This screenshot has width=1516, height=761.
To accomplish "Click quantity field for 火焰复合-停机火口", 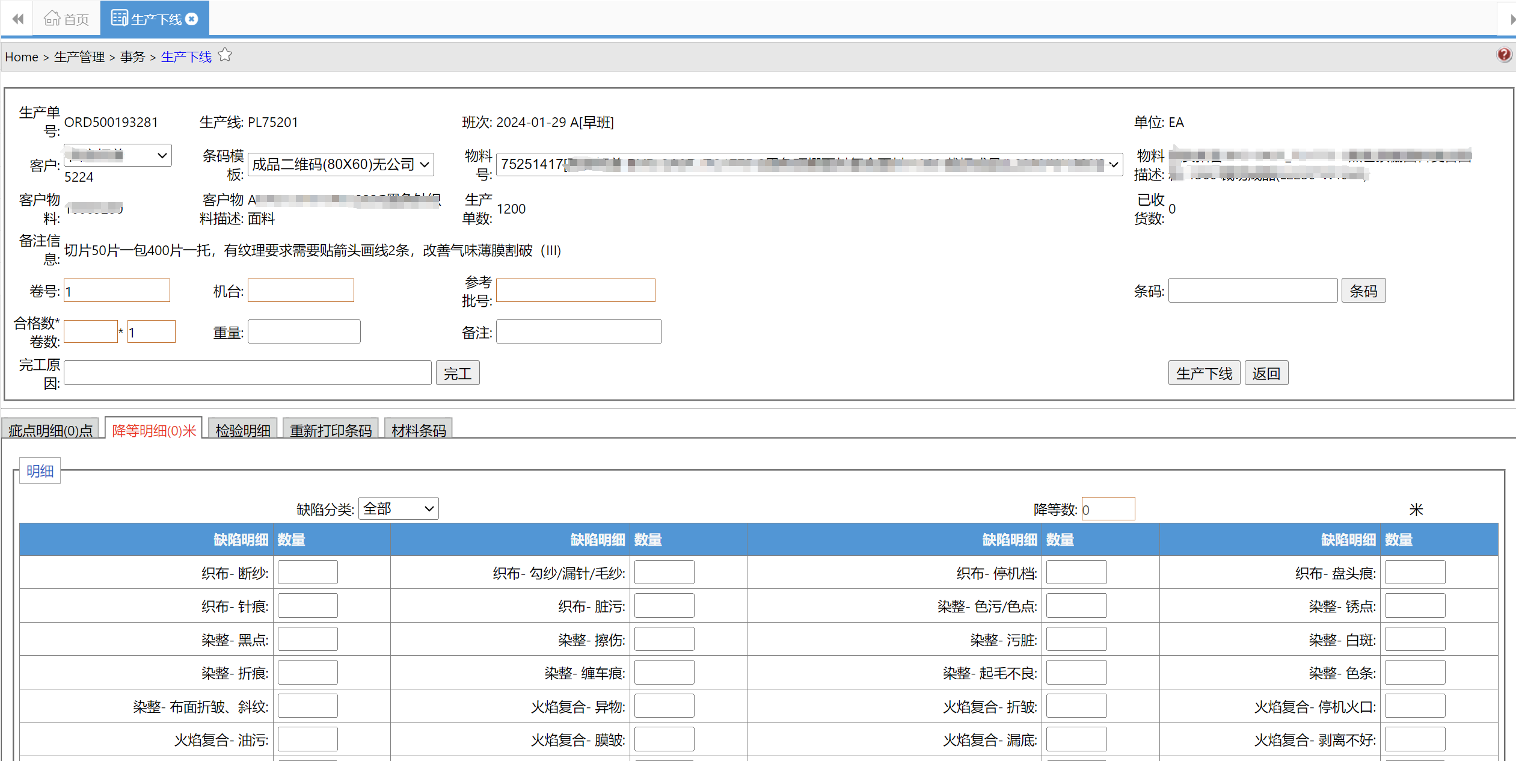I will 1414,706.
